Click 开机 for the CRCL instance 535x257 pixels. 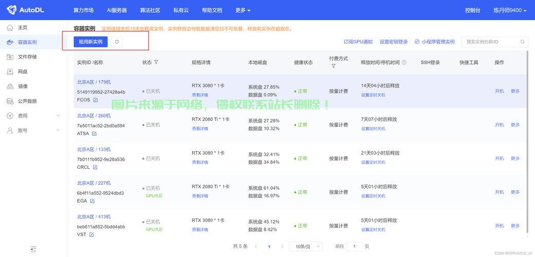click(x=499, y=158)
